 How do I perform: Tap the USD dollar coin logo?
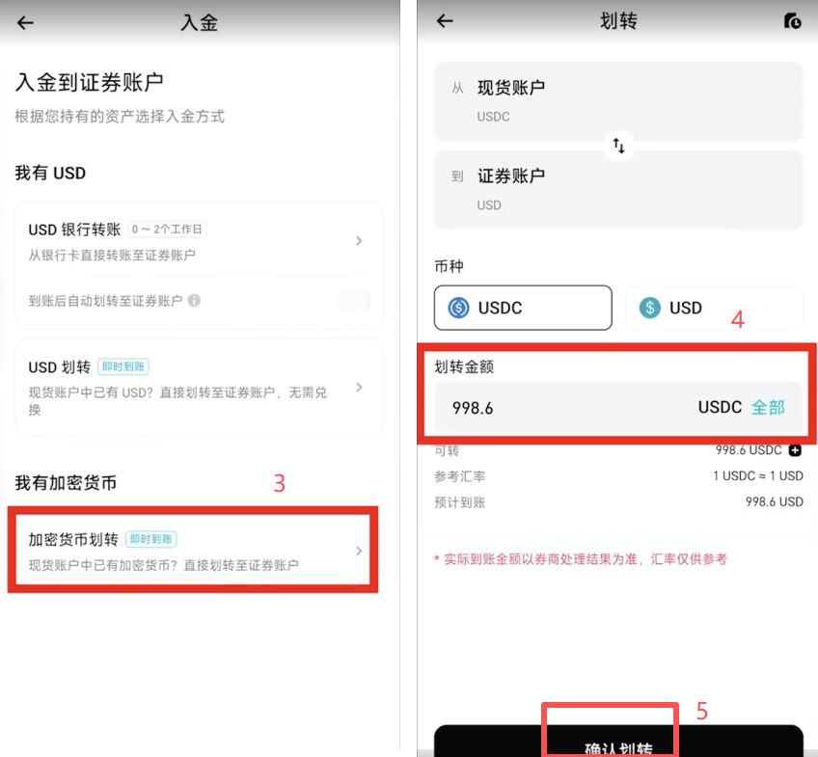(650, 308)
